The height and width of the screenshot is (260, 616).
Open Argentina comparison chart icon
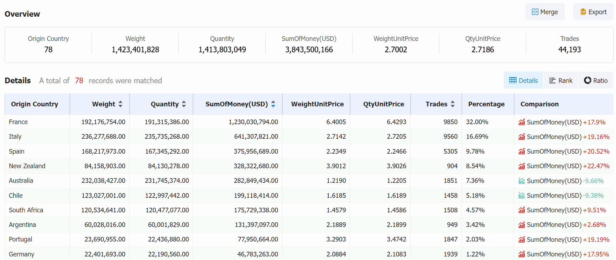(x=522, y=225)
